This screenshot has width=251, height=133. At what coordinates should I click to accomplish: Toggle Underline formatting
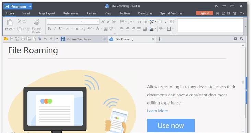click(60, 29)
